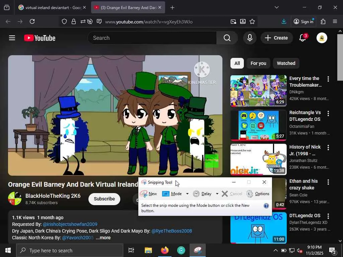The image size is (343, 257).
Task: Expand the Snipping Tool Mode dropdown arrow
Action: 187,194
